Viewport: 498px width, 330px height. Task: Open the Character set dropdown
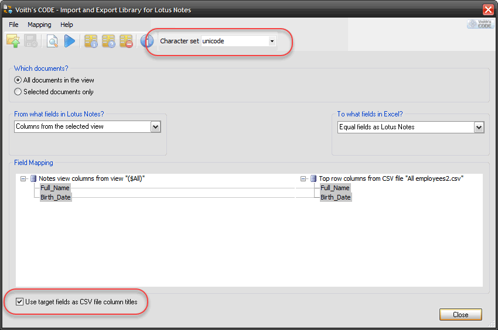coord(272,41)
